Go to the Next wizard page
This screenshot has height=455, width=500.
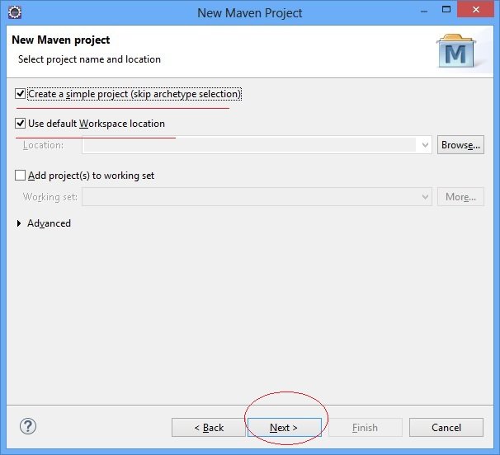point(285,427)
